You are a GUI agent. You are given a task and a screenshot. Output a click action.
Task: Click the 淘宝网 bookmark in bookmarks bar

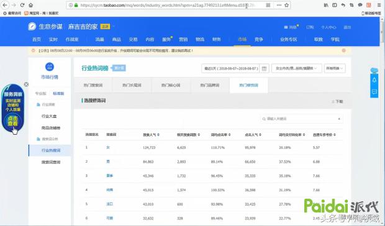coord(42,13)
